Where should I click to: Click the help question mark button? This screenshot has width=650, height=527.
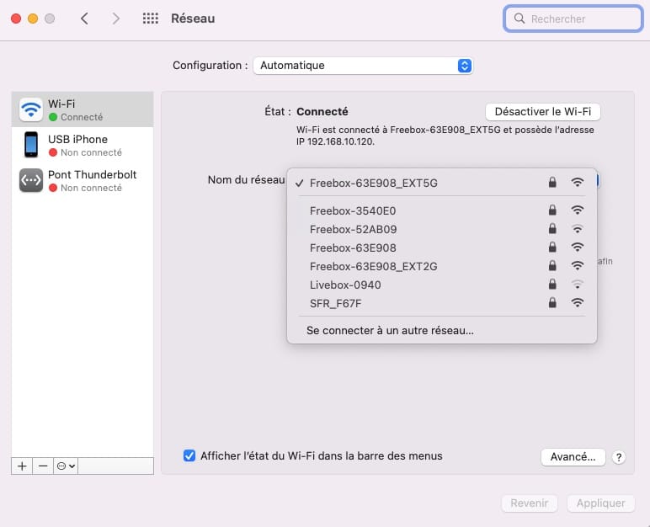click(619, 457)
